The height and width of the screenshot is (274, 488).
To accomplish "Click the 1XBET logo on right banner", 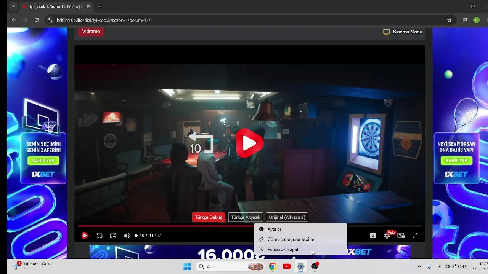I will pos(456,174).
